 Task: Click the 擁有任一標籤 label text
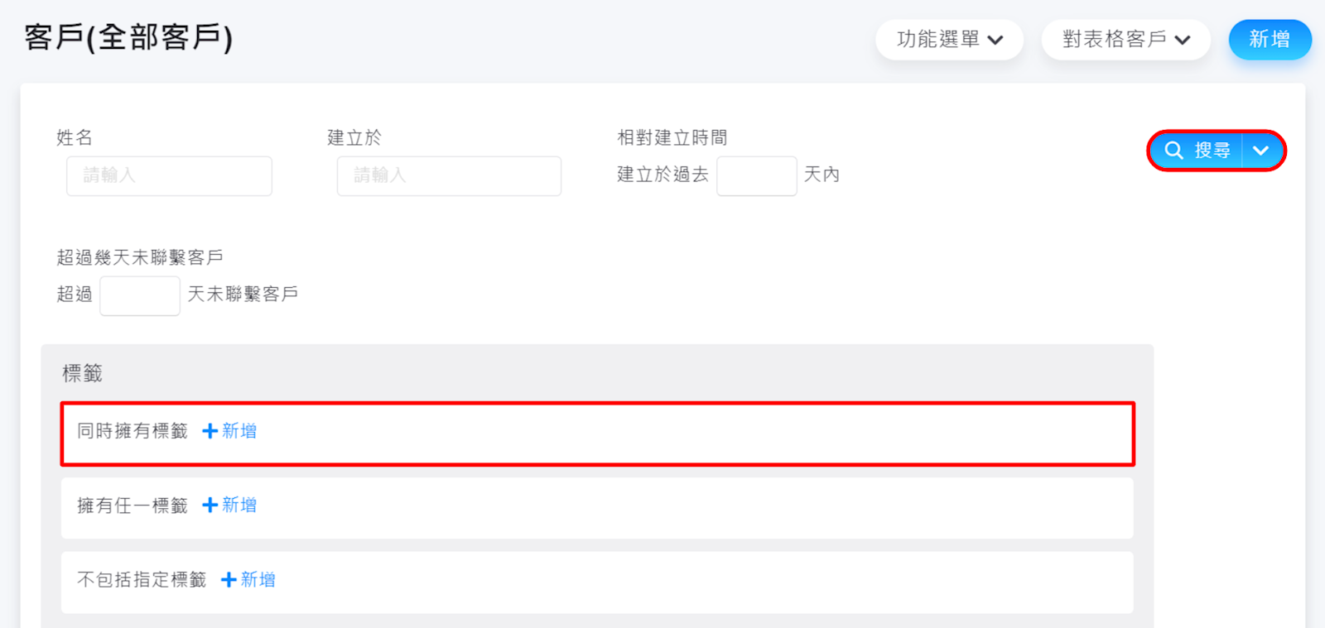tap(132, 506)
